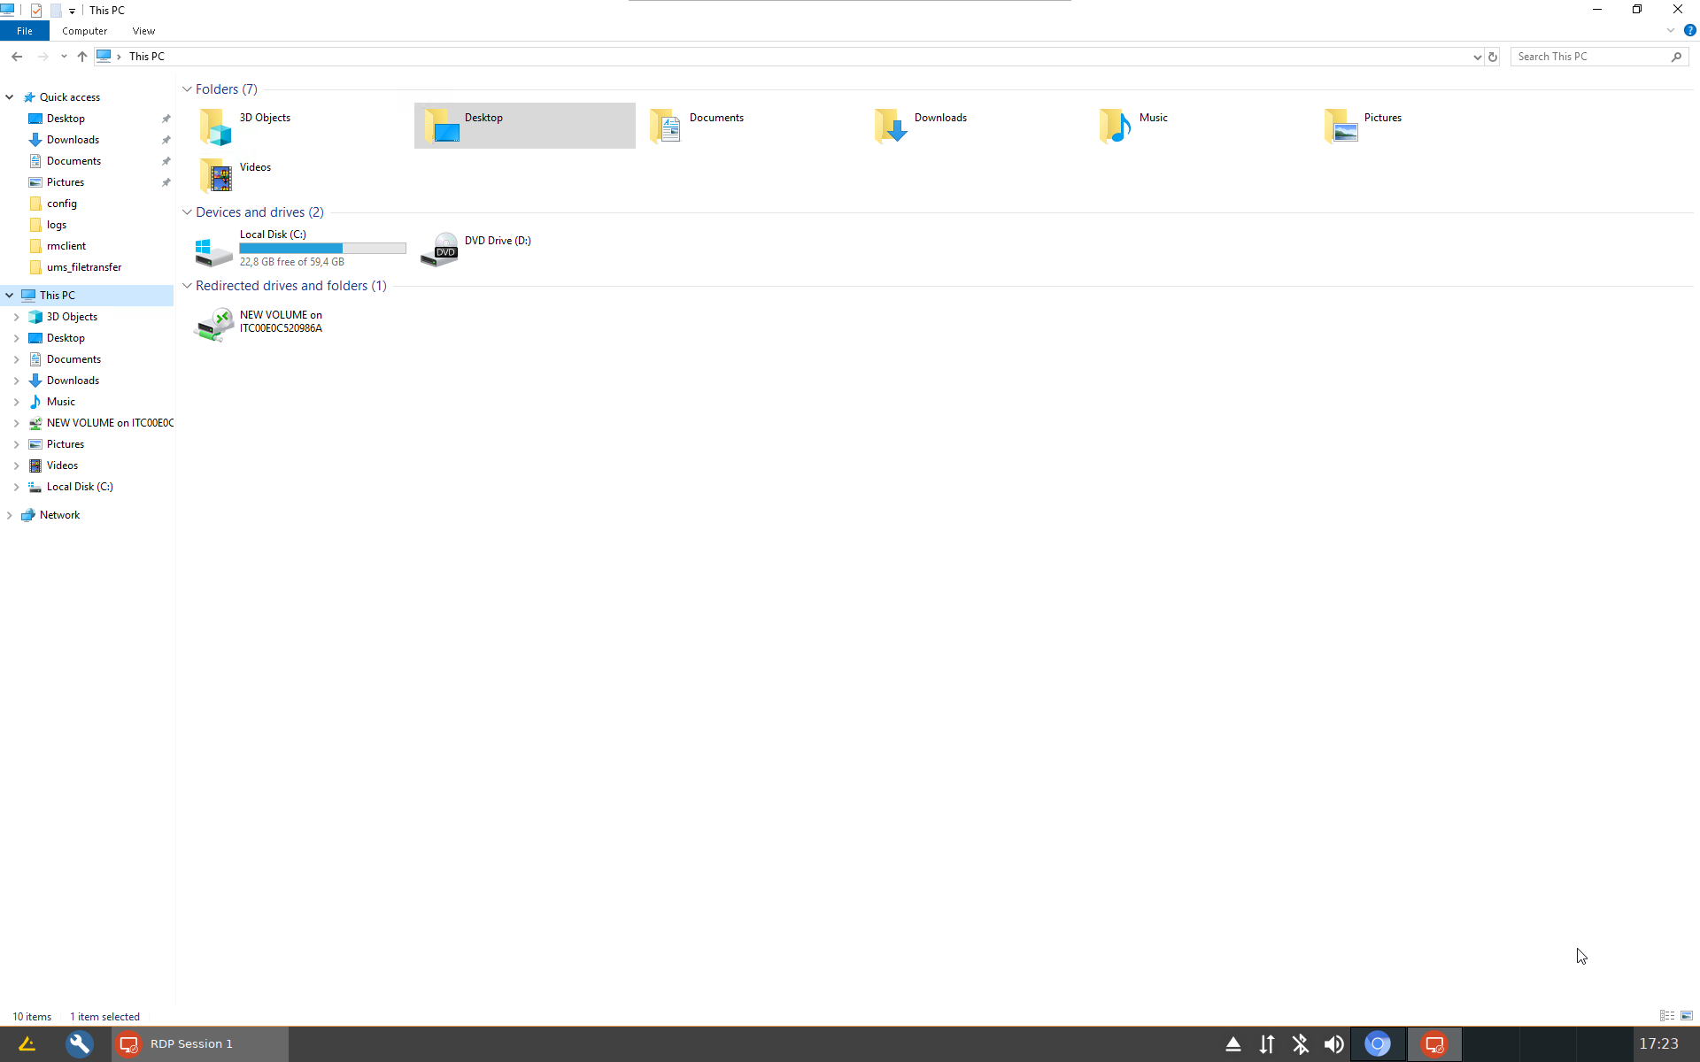The width and height of the screenshot is (1700, 1062).
Task: Click the File menu button
Action: 25,31
